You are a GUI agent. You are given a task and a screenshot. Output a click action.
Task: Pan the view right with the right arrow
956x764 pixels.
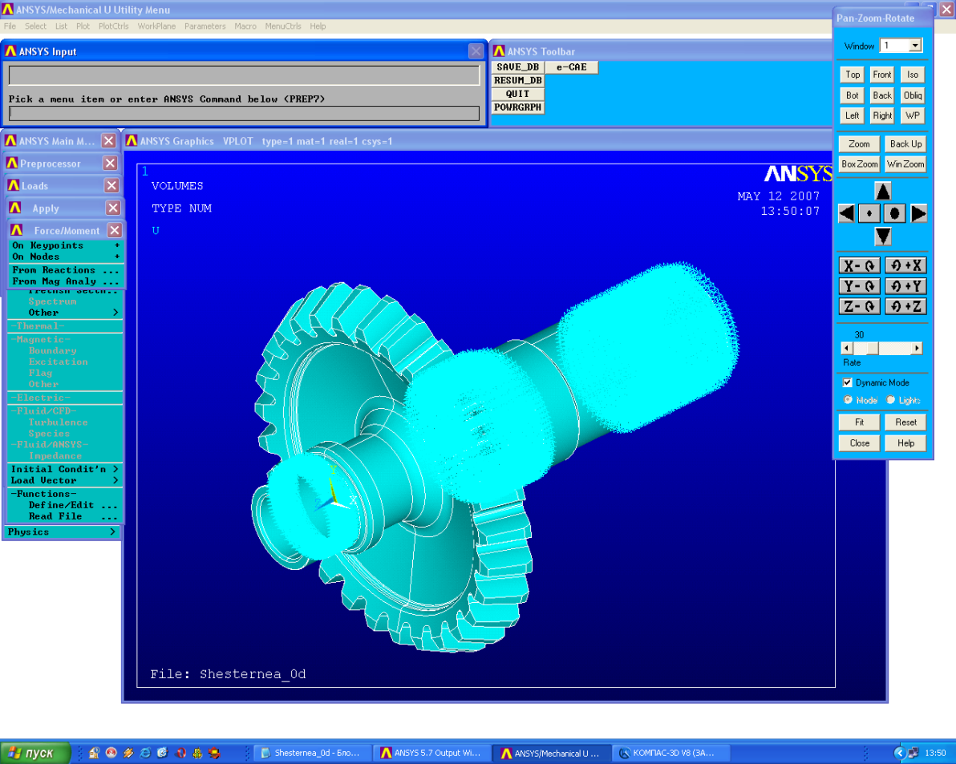pyautogui.click(x=918, y=213)
